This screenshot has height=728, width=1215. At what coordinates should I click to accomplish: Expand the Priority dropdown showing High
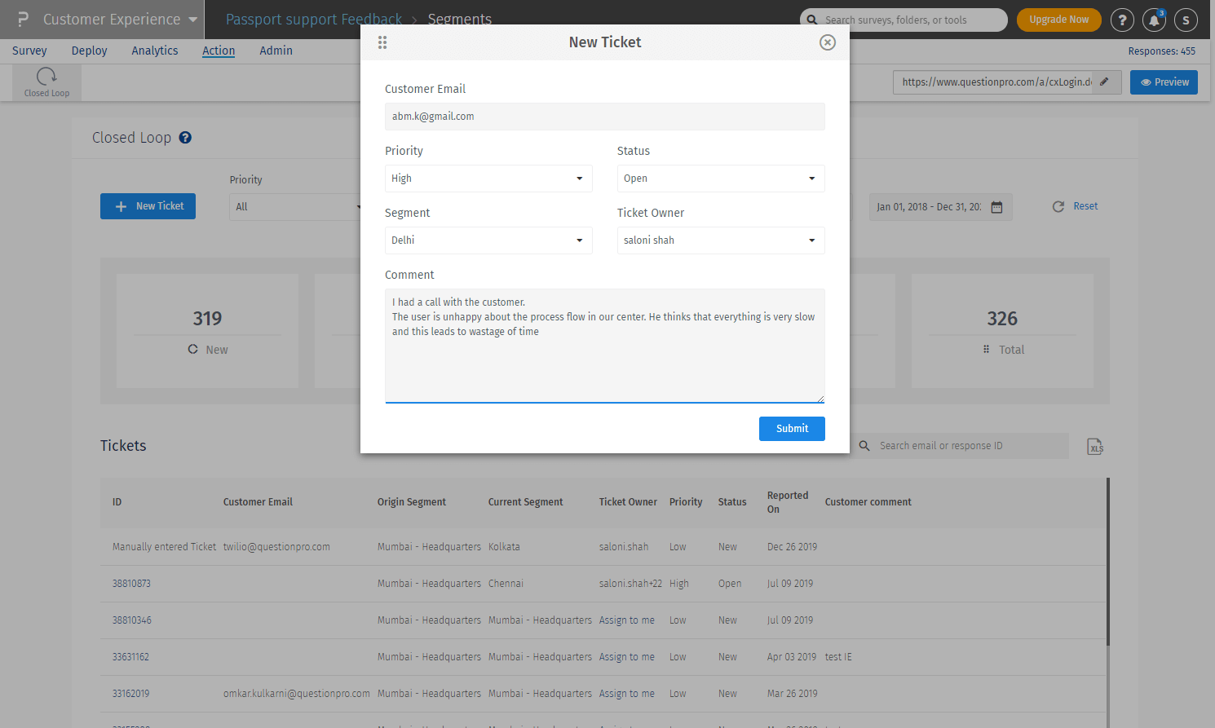pos(488,179)
